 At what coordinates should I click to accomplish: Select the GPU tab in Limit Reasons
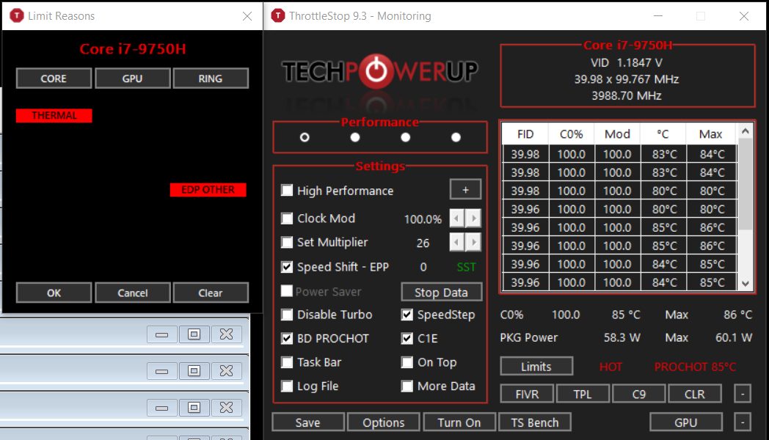132,78
